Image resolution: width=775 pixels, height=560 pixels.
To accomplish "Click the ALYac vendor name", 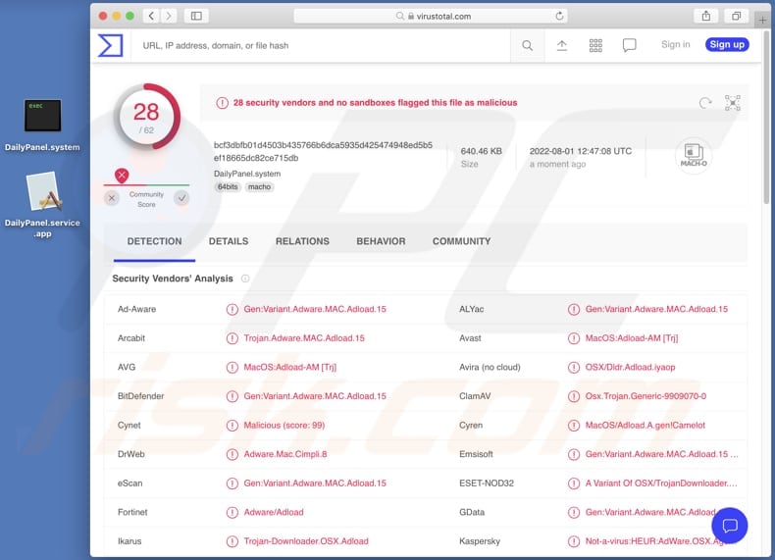I will 472,309.
